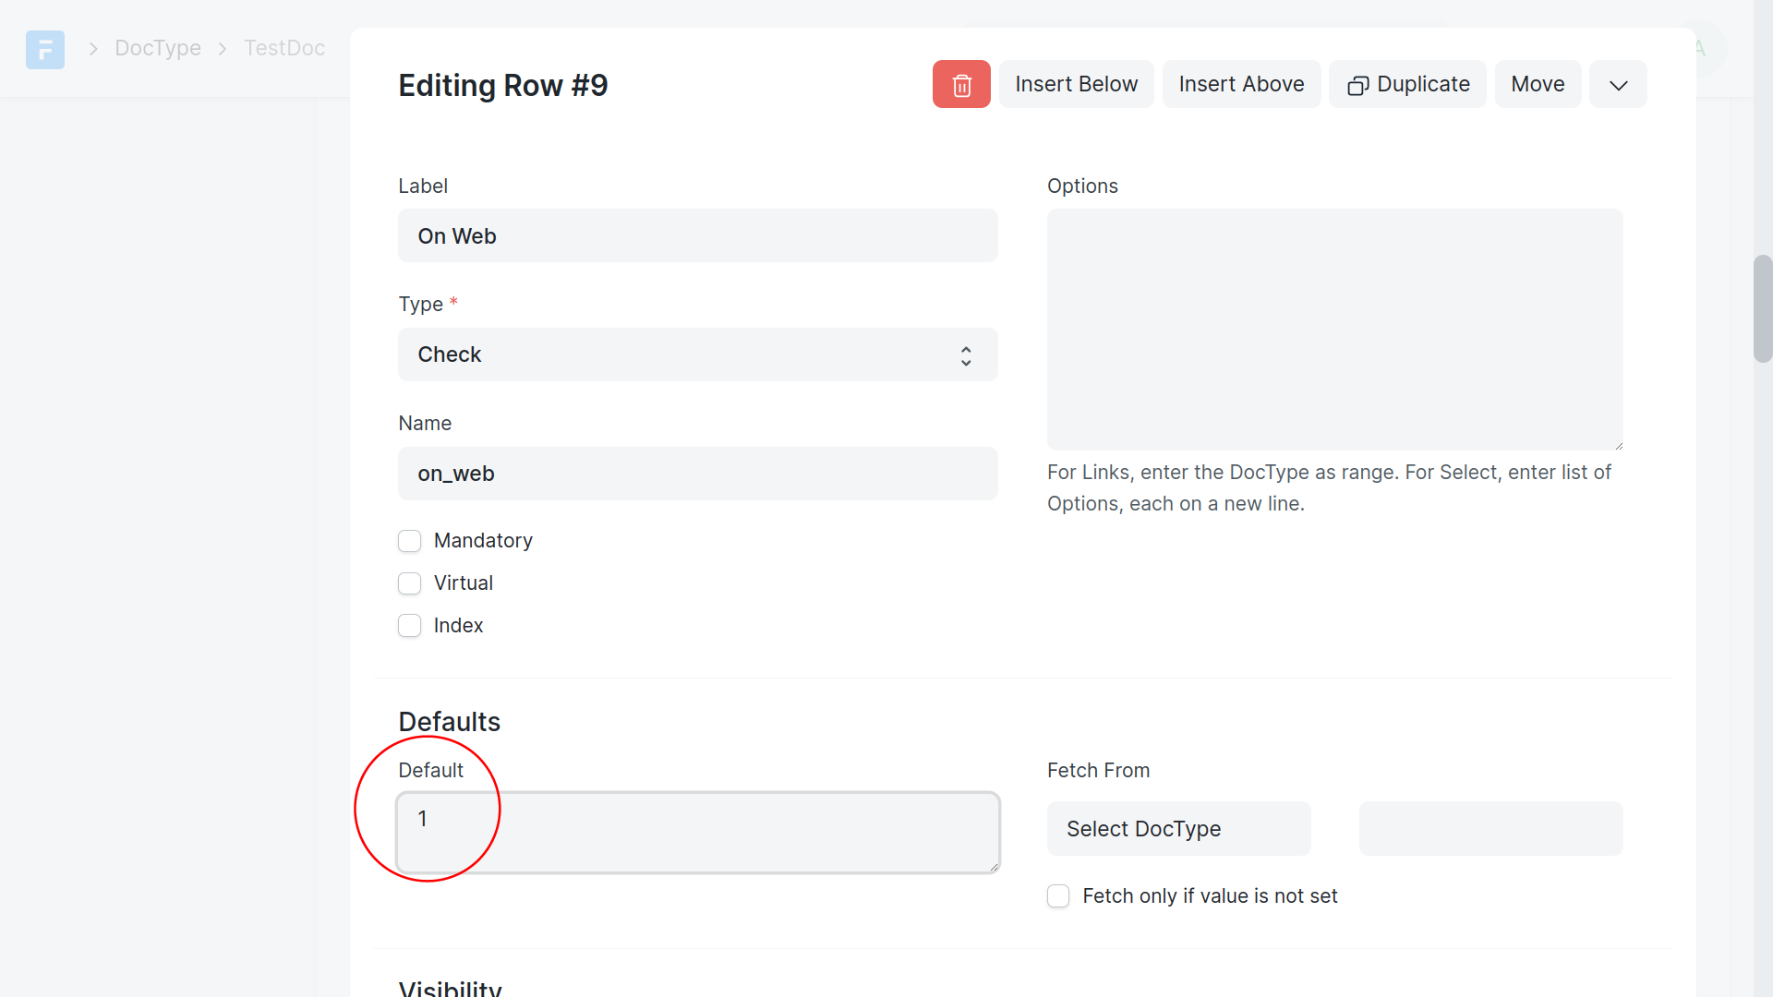The image size is (1773, 997).
Task: Enable the Mandatory checkbox
Action: pyautogui.click(x=410, y=541)
